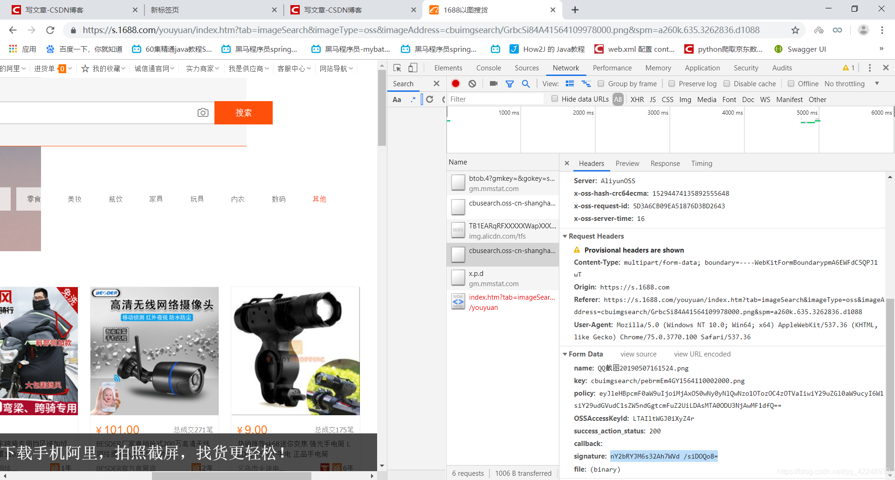This screenshot has width=895, height=480.
Task: Go back in browser history
Action: point(13,30)
